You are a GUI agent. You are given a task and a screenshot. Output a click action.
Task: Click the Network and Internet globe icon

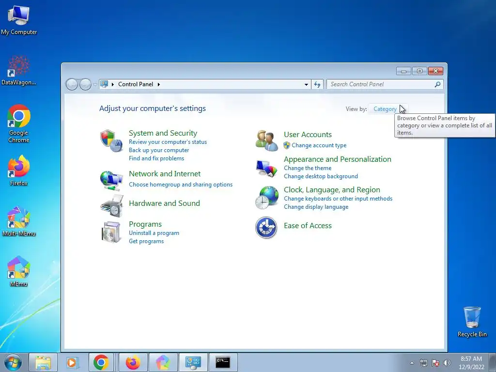pyautogui.click(x=111, y=181)
